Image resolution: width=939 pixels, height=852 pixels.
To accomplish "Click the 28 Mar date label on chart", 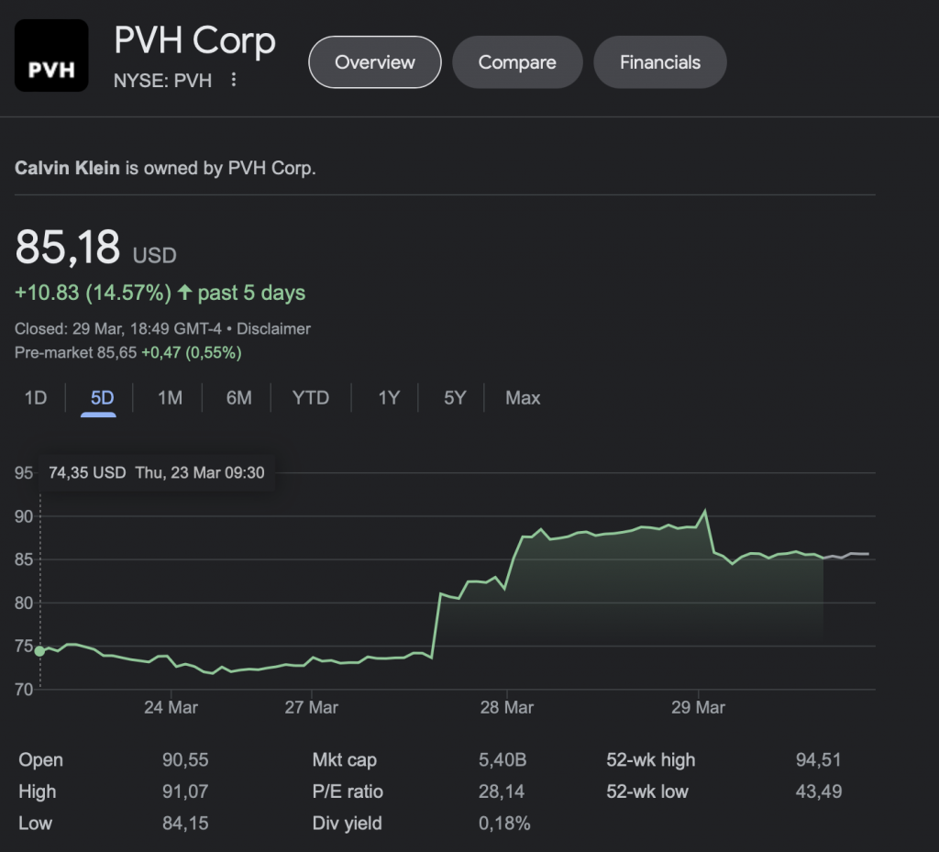I will pos(506,708).
